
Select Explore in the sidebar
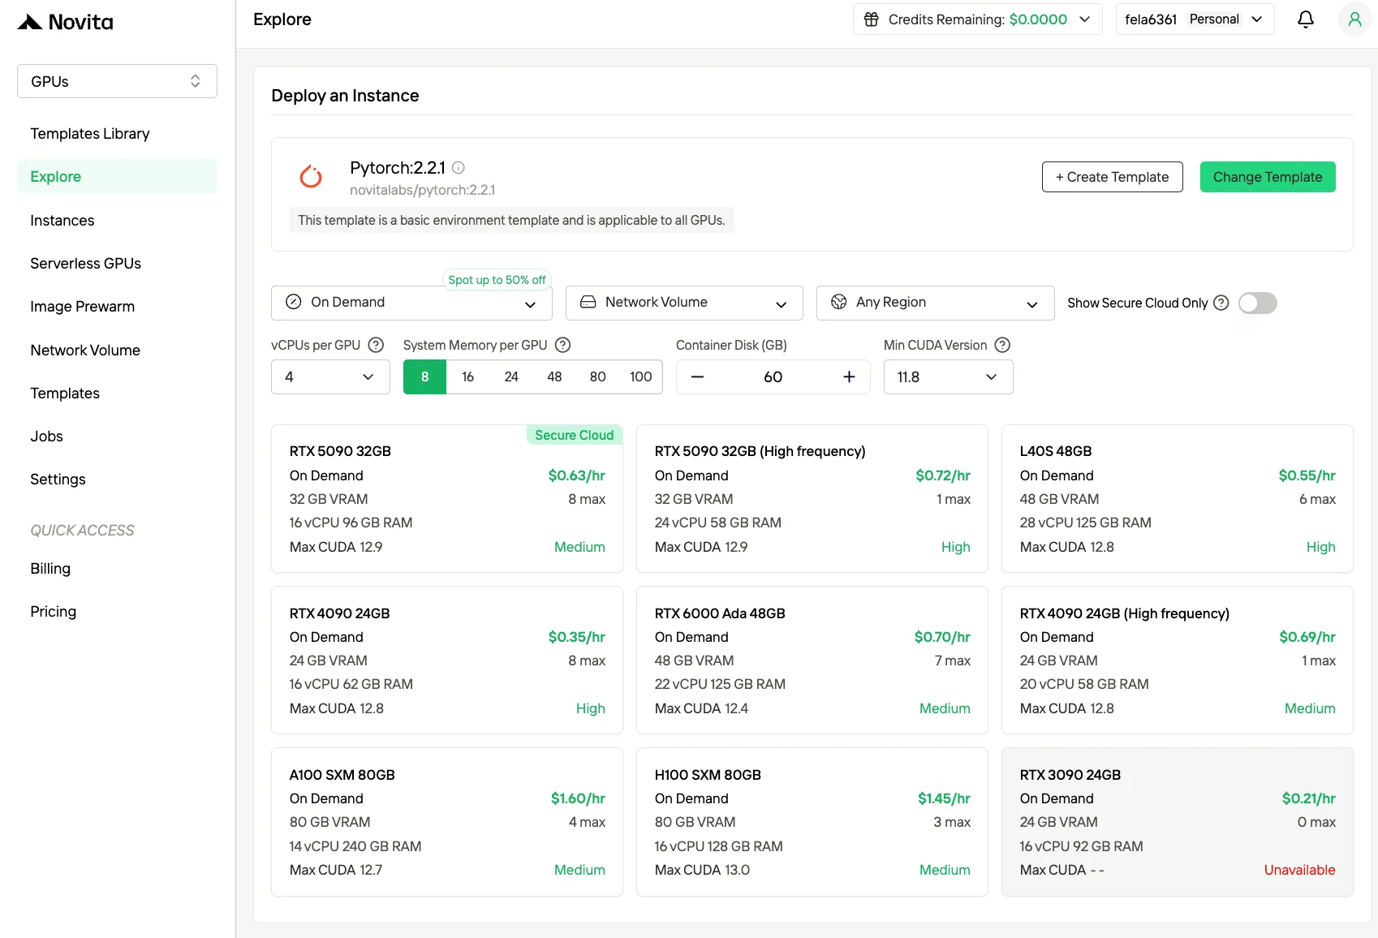tap(117, 177)
